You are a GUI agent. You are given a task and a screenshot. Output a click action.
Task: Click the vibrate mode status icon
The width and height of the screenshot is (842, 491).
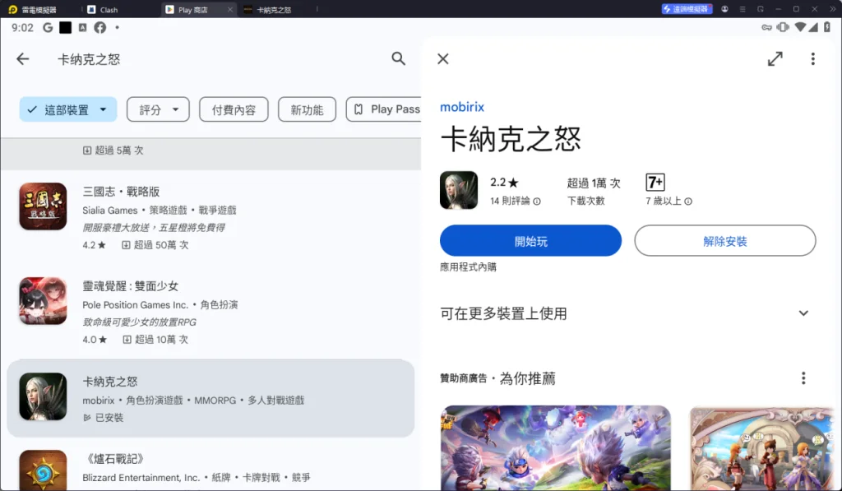point(783,27)
